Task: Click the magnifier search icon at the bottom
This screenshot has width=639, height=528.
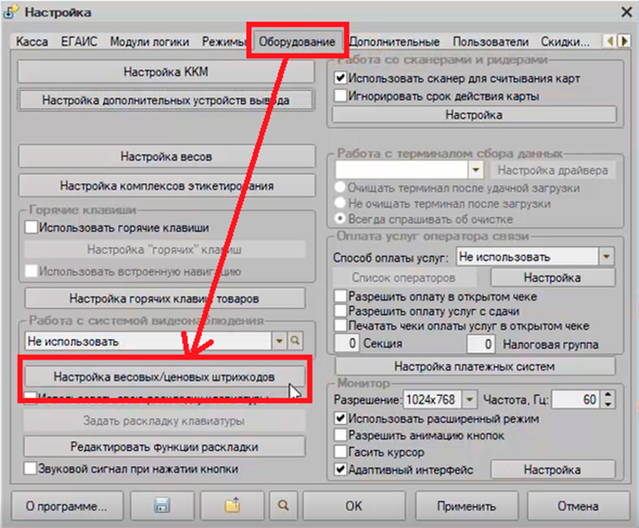Action: point(283,506)
